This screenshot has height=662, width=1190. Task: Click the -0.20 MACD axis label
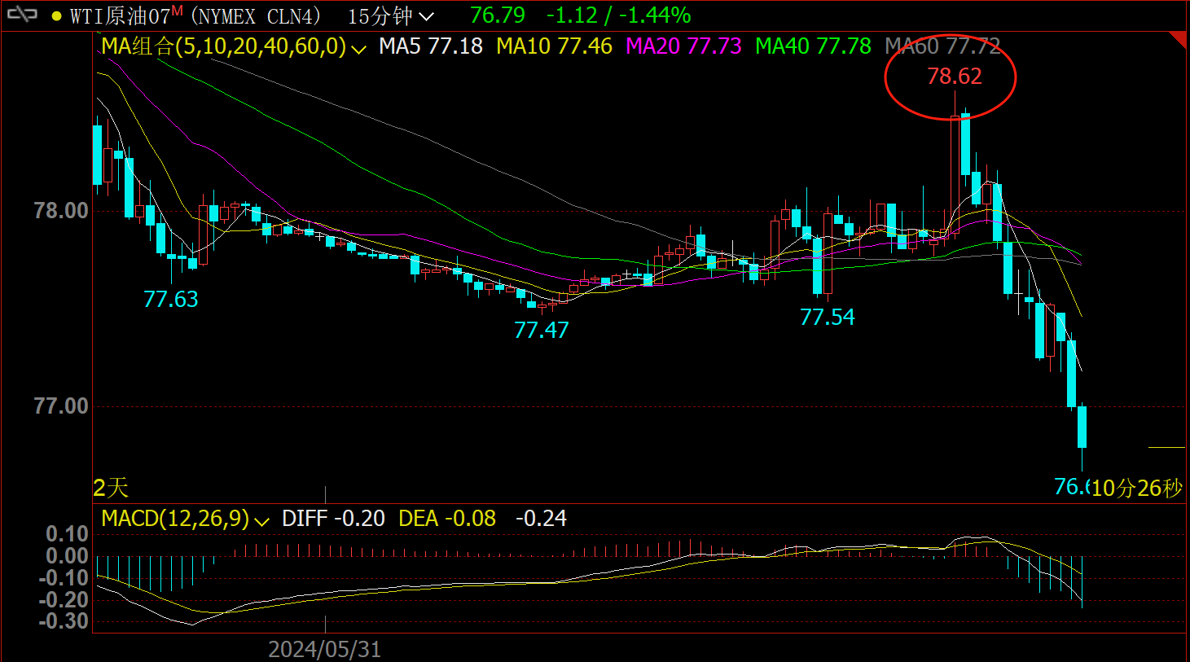(x=64, y=600)
